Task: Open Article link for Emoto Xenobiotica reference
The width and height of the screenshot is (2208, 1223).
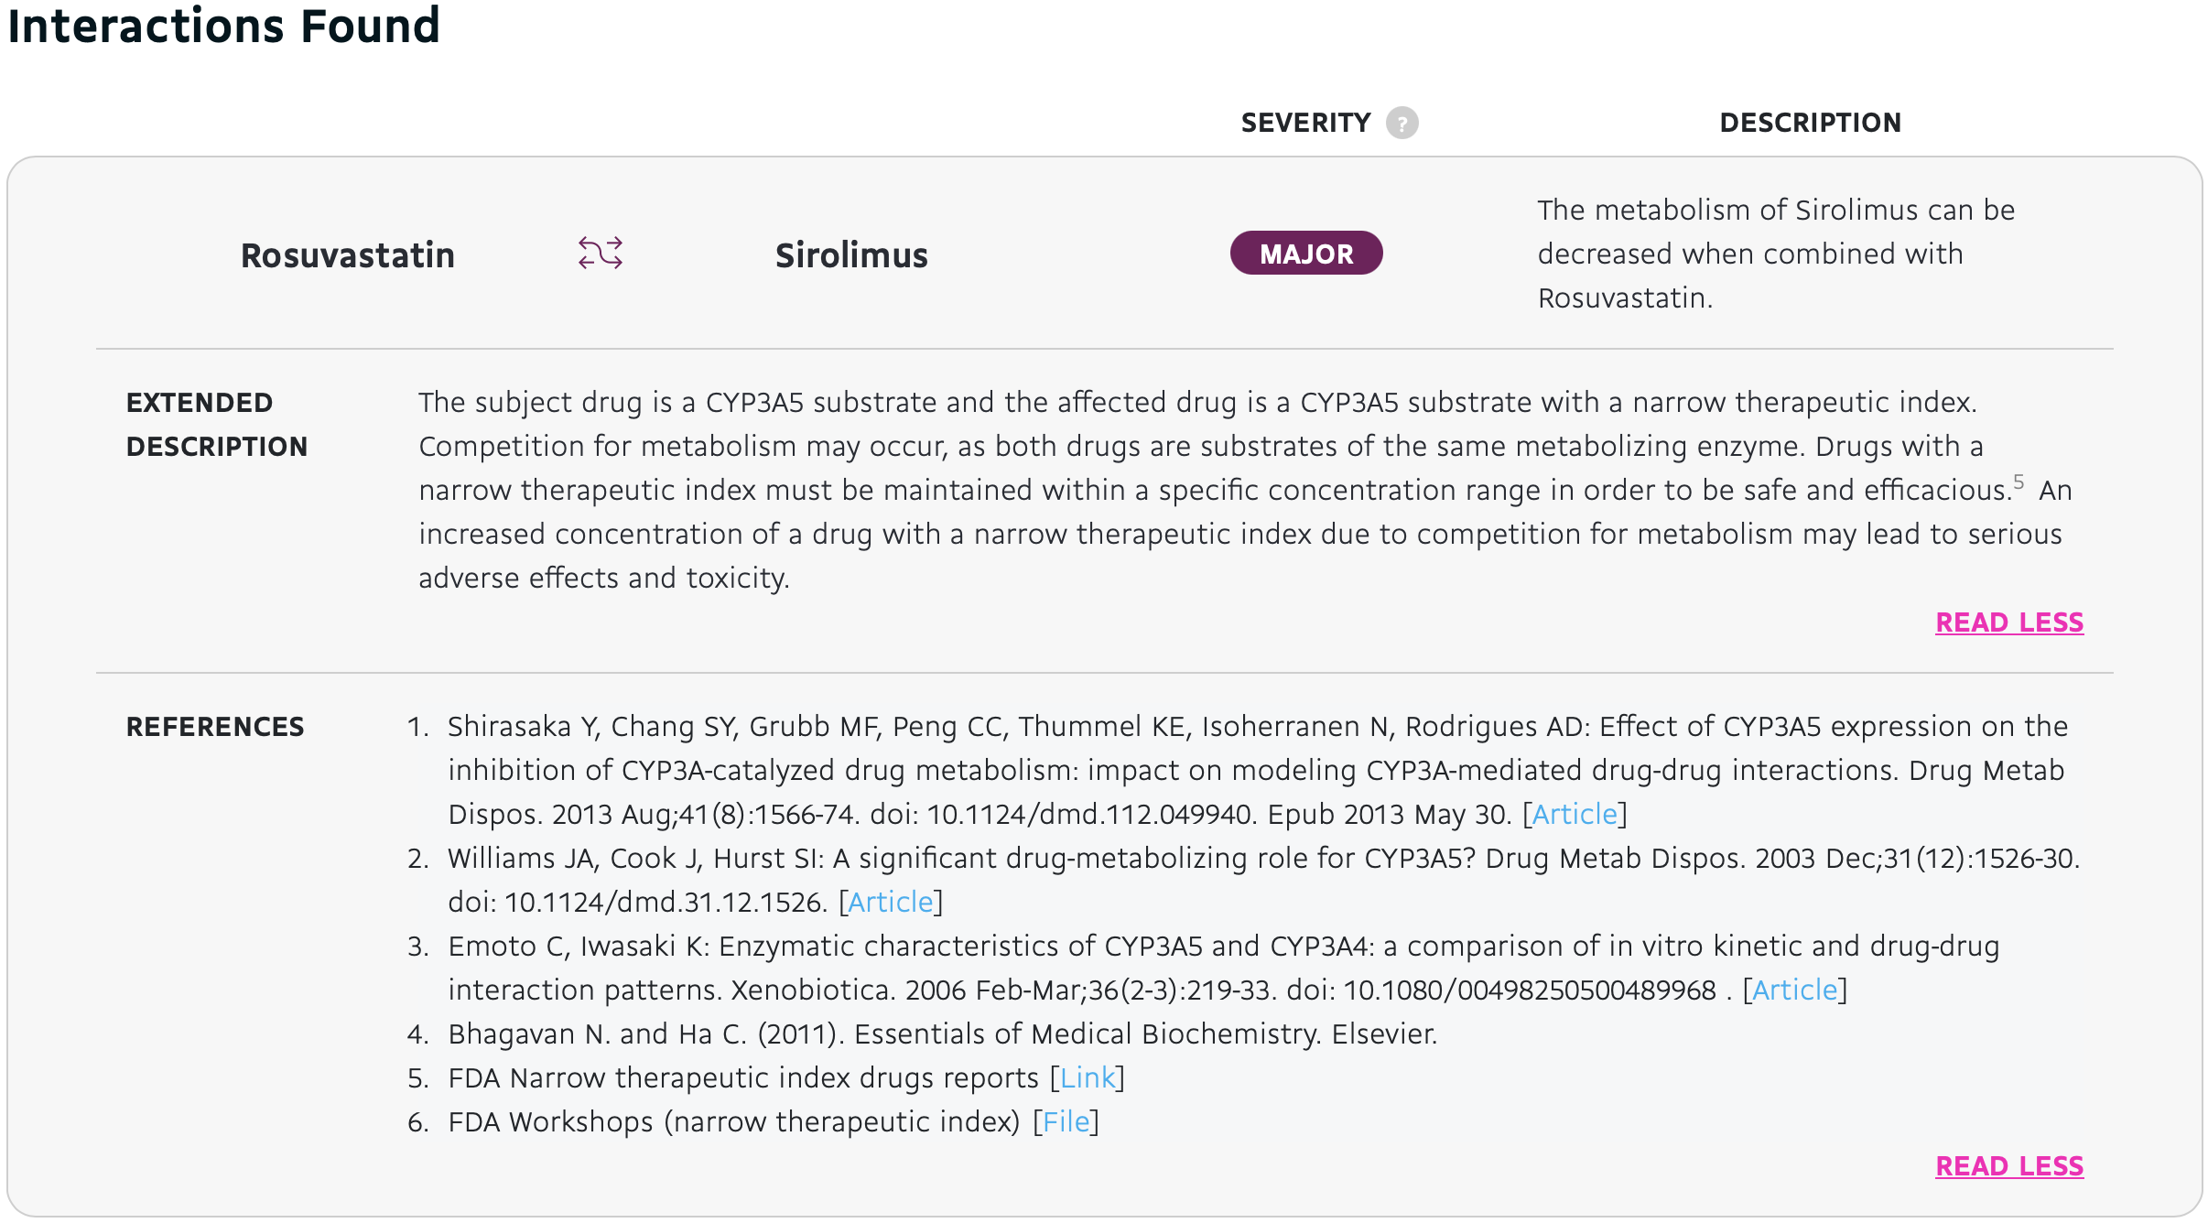Action: [1794, 990]
